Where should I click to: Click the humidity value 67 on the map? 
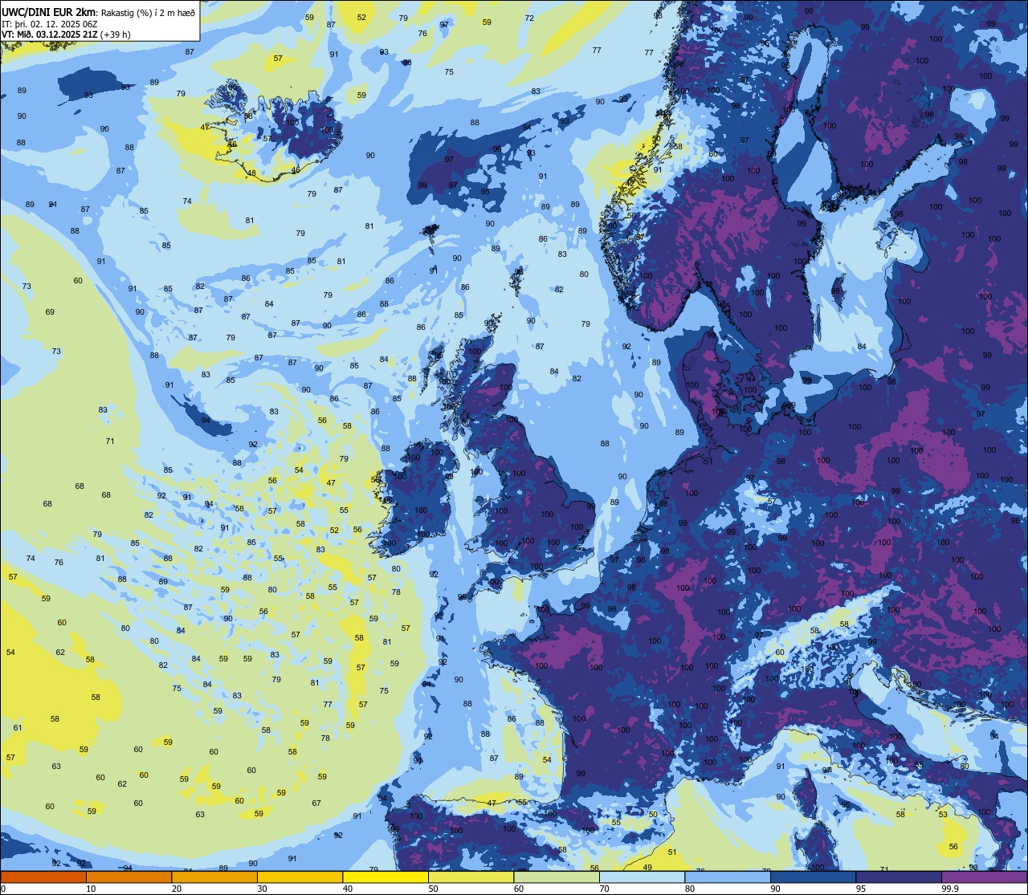click(316, 803)
